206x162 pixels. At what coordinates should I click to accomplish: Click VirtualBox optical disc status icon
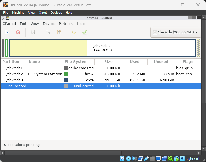128,159
